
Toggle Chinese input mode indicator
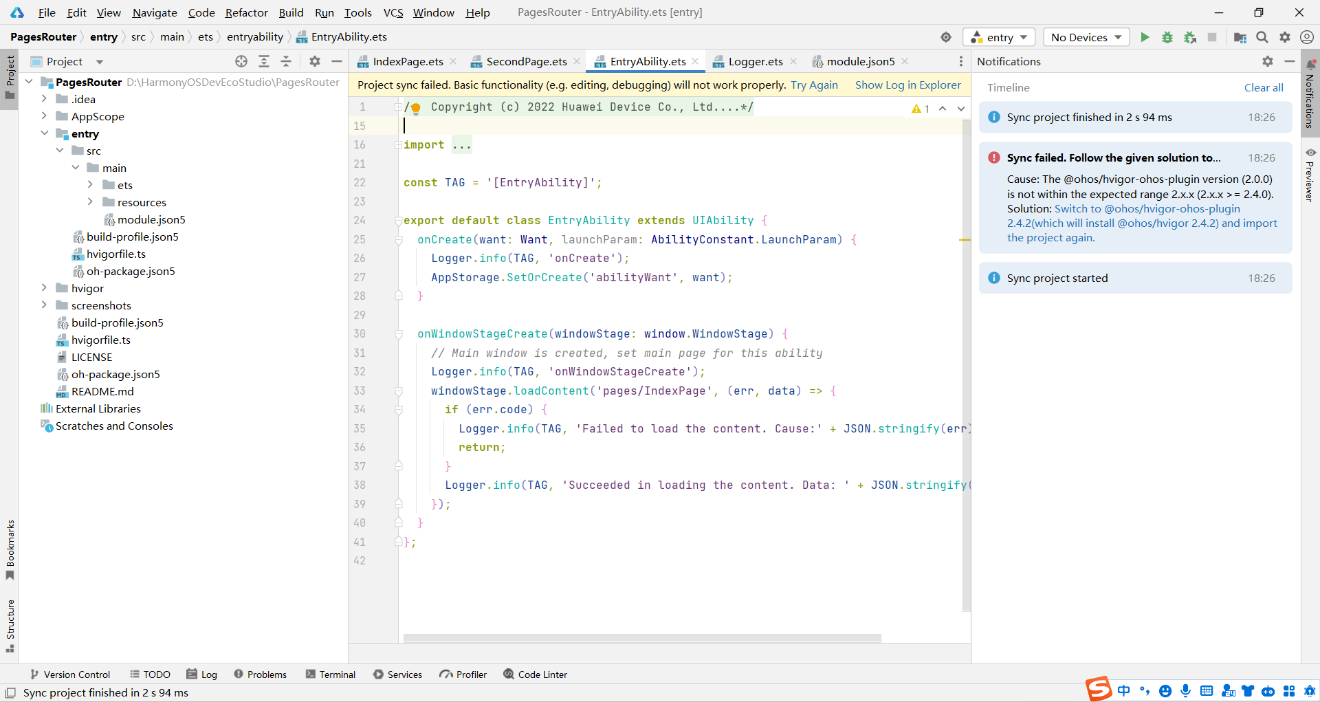click(x=1123, y=691)
